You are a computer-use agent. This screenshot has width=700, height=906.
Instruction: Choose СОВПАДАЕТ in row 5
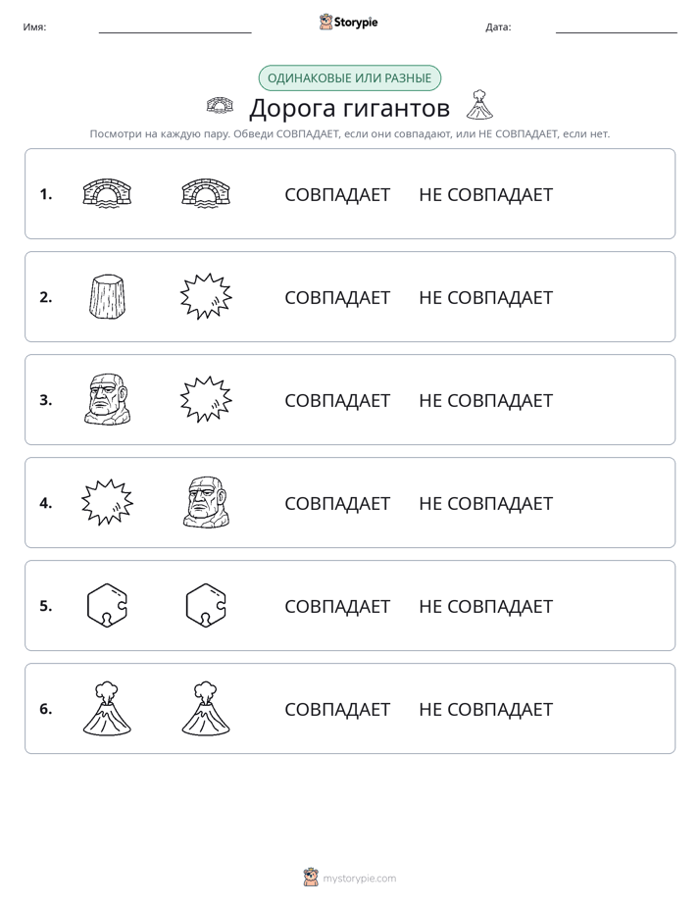pyautogui.click(x=337, y=606)
